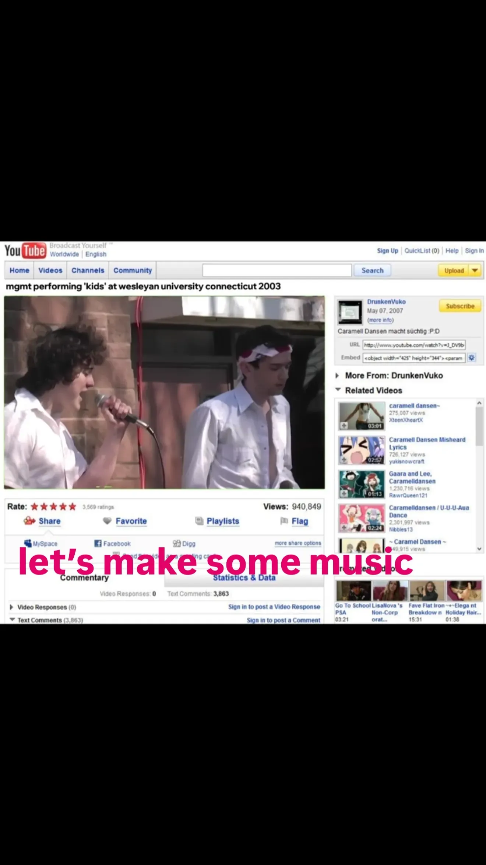Open QuickList (0)
The image size is (486, 865).
pos(422,251)
